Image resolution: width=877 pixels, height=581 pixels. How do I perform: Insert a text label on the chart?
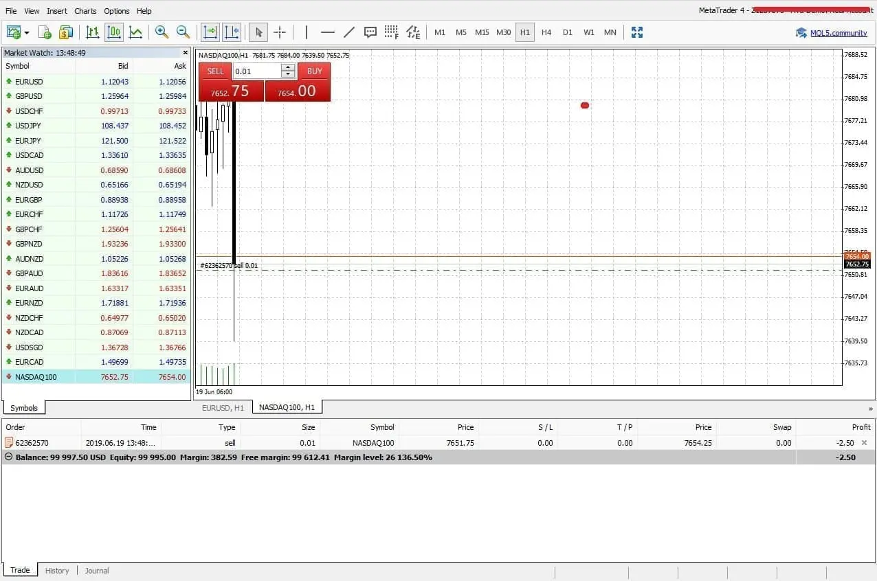370,32
